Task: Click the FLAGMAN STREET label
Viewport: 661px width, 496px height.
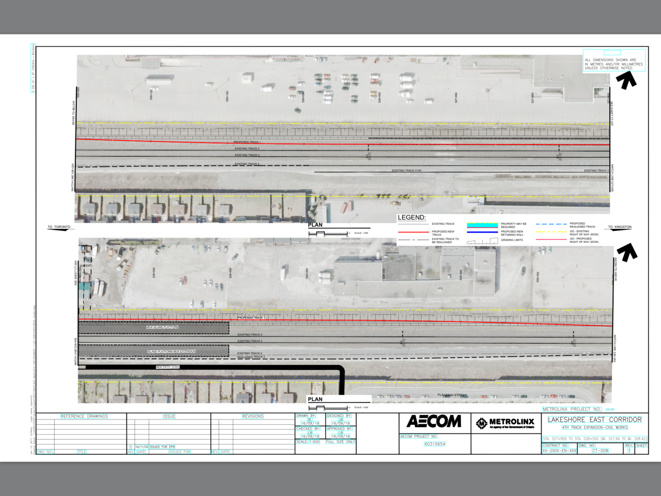Action: coord(452,395)
